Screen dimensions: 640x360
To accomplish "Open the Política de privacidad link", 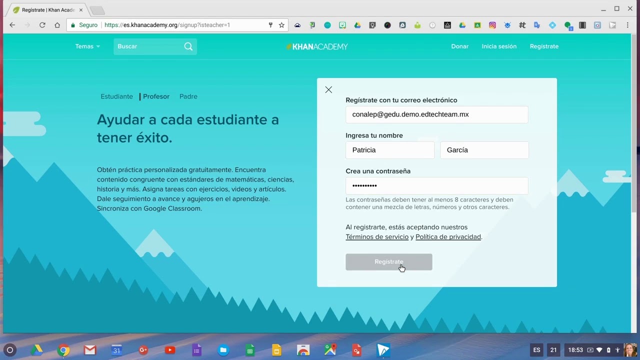I will click(x=448, y=237).
